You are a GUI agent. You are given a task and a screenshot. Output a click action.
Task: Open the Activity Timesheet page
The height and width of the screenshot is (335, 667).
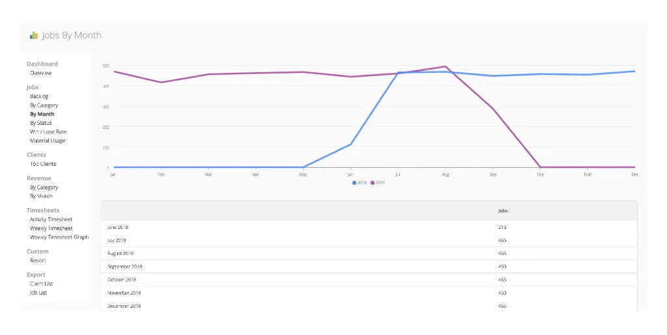point(51,219)
